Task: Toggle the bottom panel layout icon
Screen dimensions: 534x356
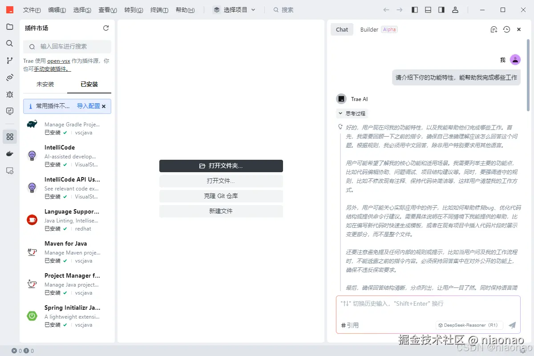Action: point(428,9)
